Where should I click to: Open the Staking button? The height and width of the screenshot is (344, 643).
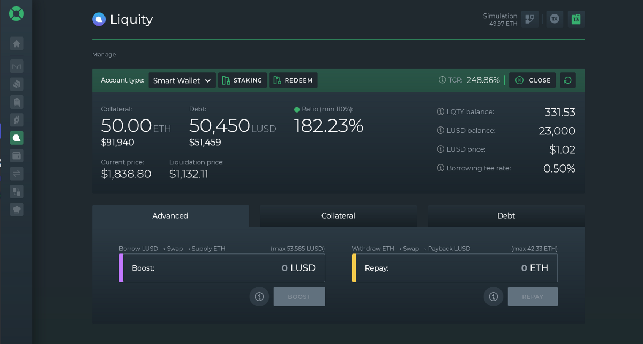[242, 80]
